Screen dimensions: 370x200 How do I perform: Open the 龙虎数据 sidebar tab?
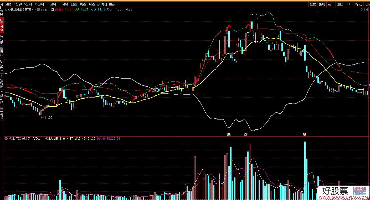pos(2,97)
